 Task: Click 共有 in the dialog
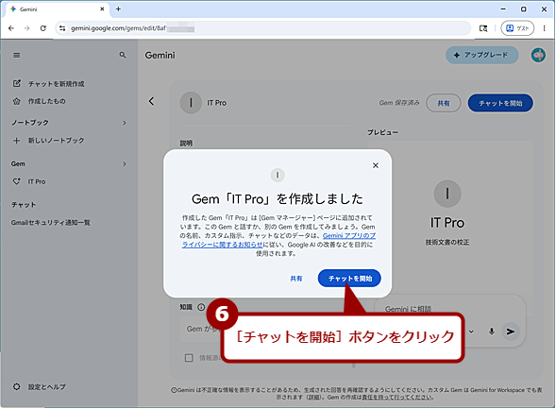296,279
